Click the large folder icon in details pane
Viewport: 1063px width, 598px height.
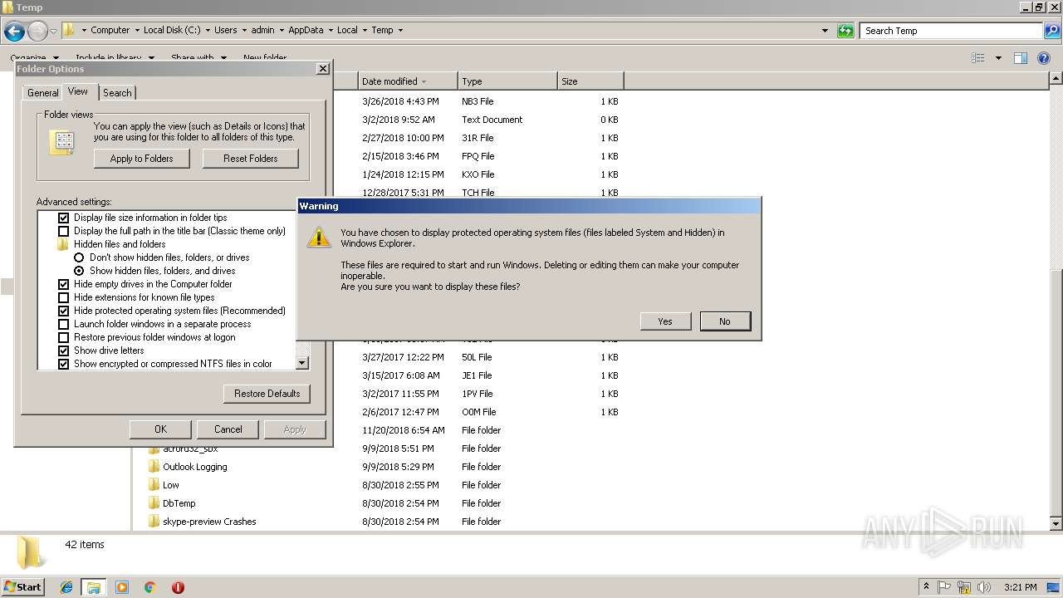coord(31,552)
